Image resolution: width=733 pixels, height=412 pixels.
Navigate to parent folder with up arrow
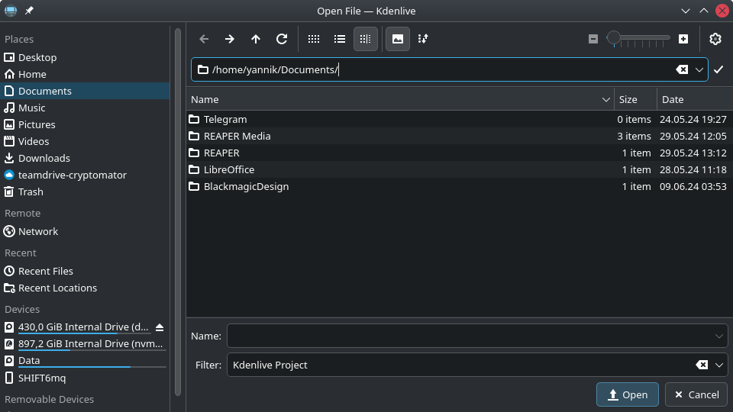click(x=256, y=39)
